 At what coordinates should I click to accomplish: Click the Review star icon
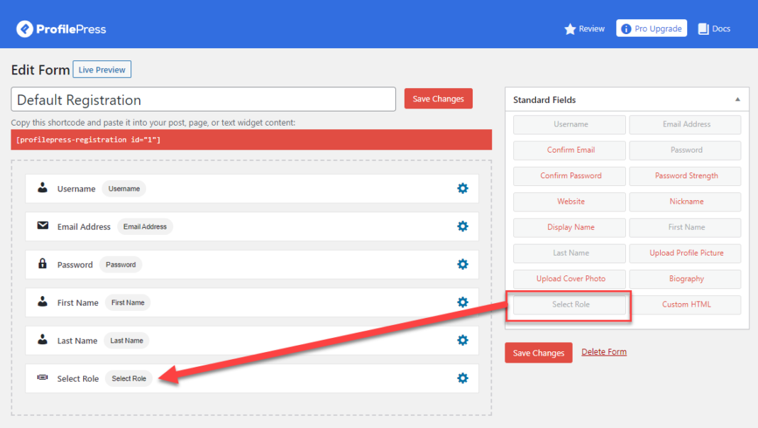[569, 29]
